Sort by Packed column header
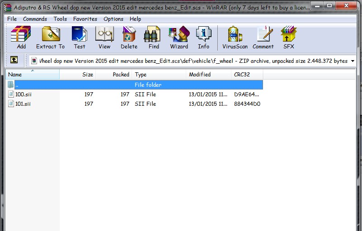The height and width of the screenshot is (231, 362). [x=114, y=75]
